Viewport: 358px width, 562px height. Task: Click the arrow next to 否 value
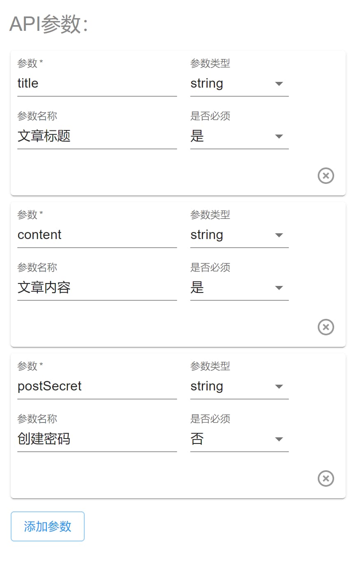pos(279,439)
